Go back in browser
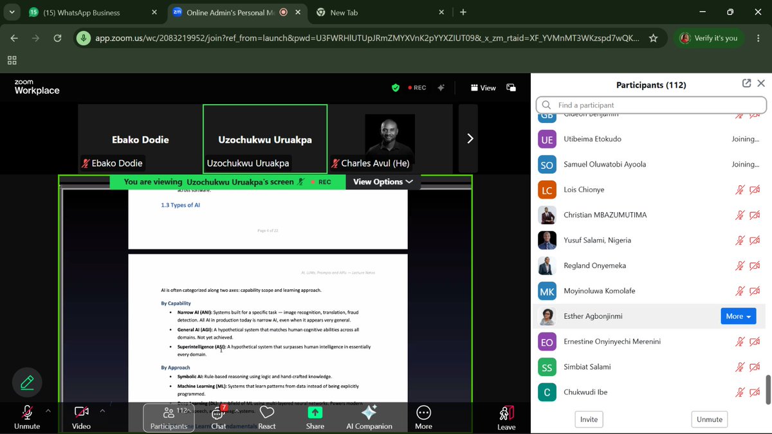 coord(15,38)
